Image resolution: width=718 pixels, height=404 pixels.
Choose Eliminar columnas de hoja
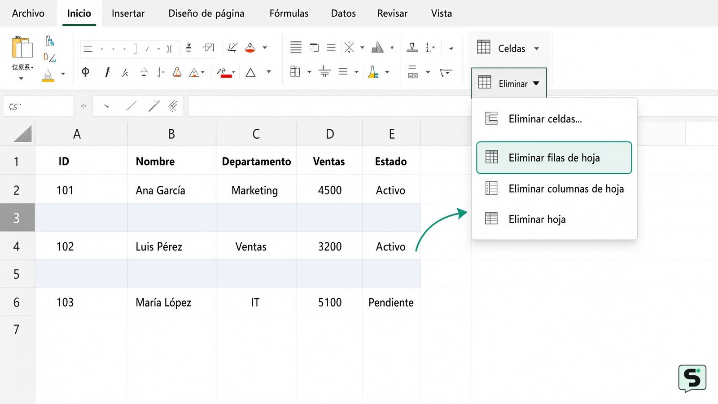554,189
